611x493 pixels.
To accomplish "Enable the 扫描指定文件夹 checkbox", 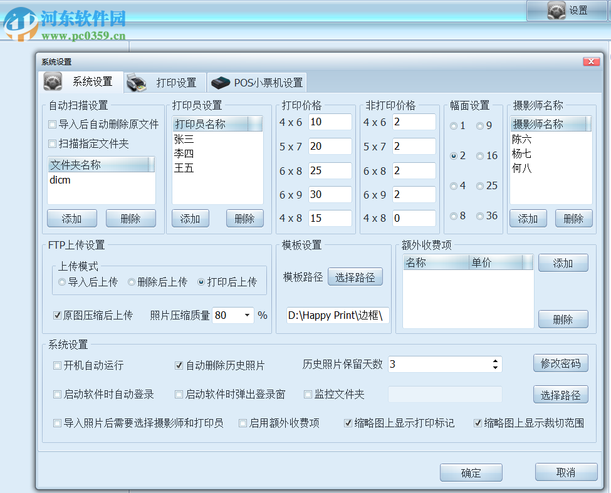I will tap(52, 143).
